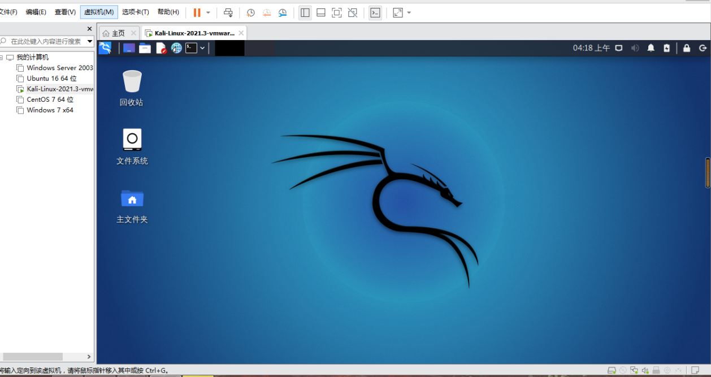Close the library sidebar panel
Screen dimensions: 711x377
pyautogui.click(x=89, y=29)
